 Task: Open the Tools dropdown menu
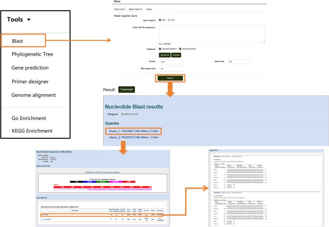19,20
